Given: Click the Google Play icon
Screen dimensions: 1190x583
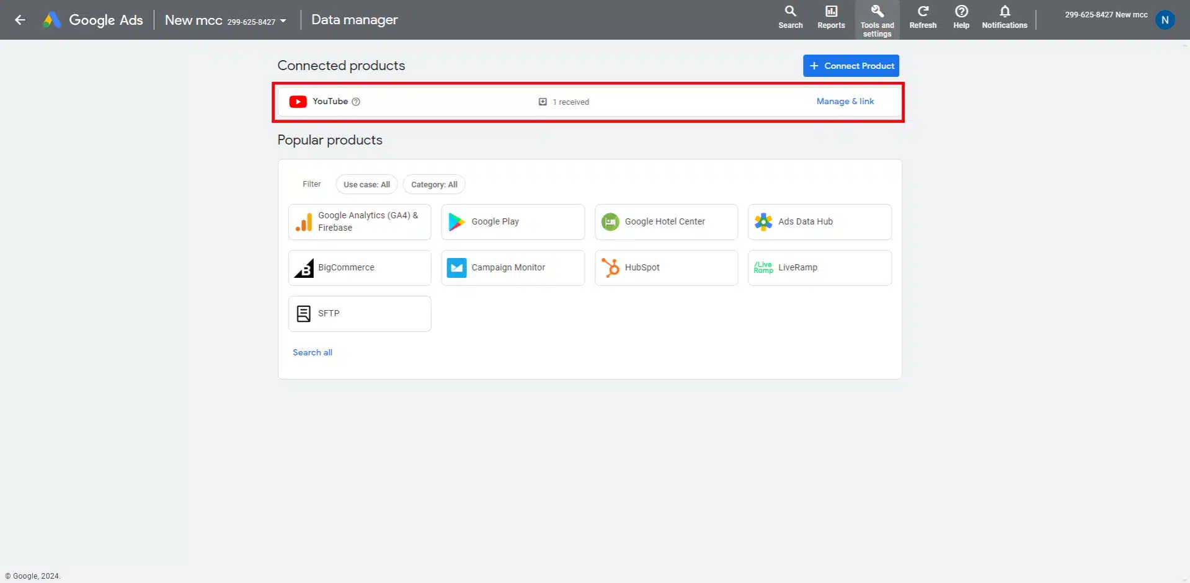Looking at the screenshot, I should point(457,222).
